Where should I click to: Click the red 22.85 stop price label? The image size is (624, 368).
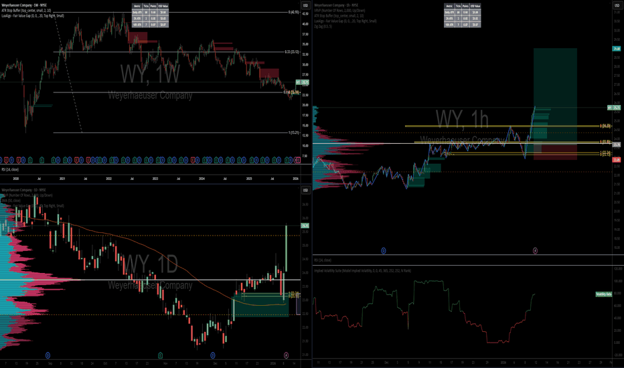pyautogui.click(x=617, y=159)
